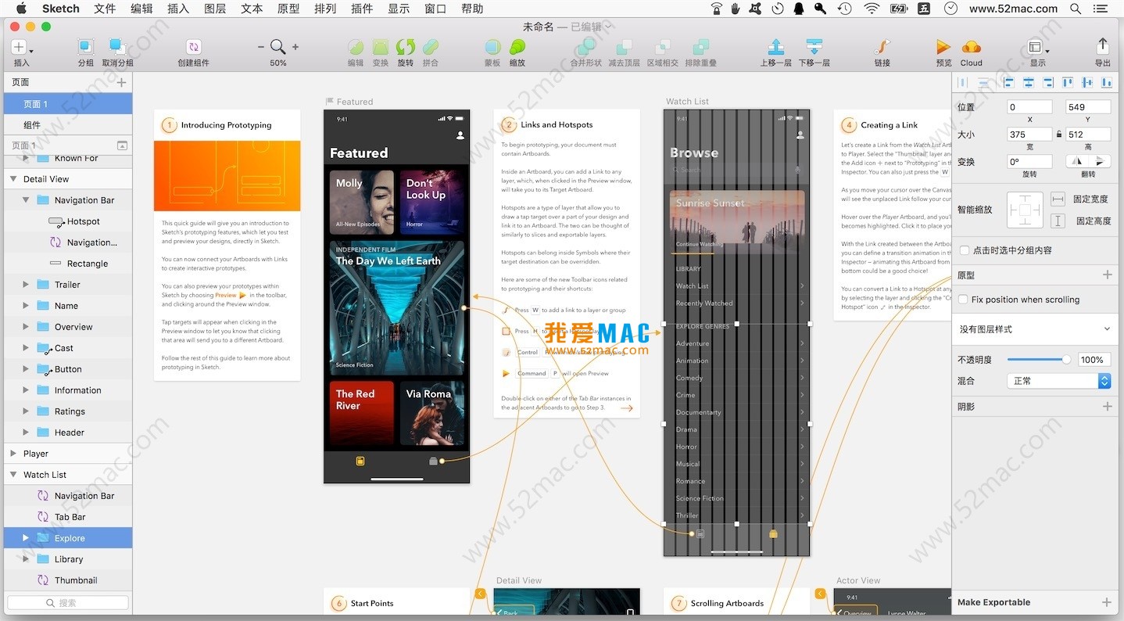Zoom out with the minus button
1124x621 pixels.
[x=261, y=48]
